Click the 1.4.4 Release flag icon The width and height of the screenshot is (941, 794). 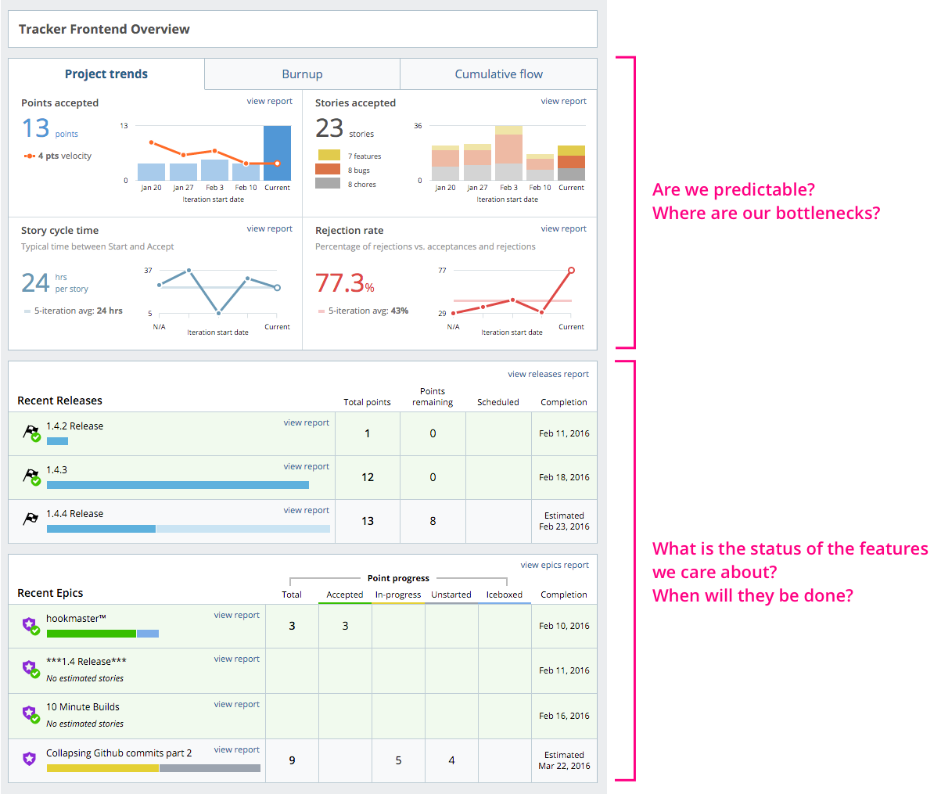click(31, 519)
